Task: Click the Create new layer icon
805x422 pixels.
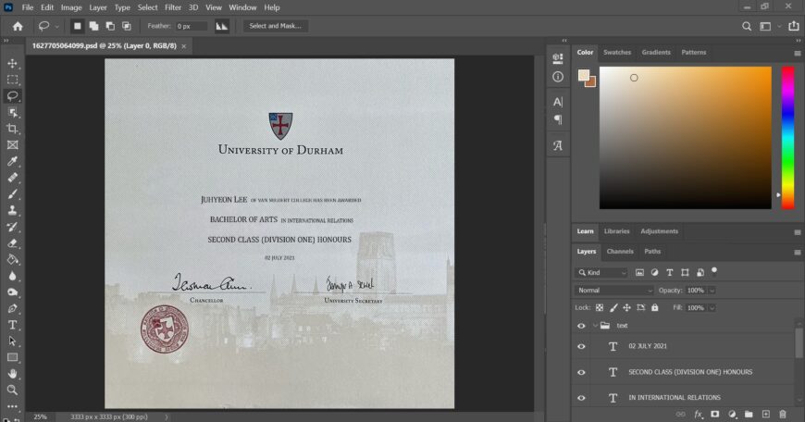Action: [x=765, y=414]
